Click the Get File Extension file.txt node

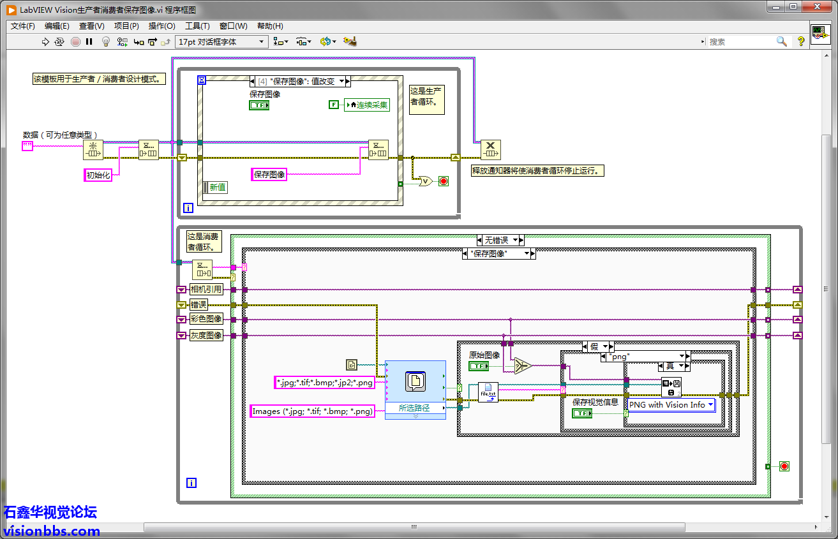(x=488, y=392)
